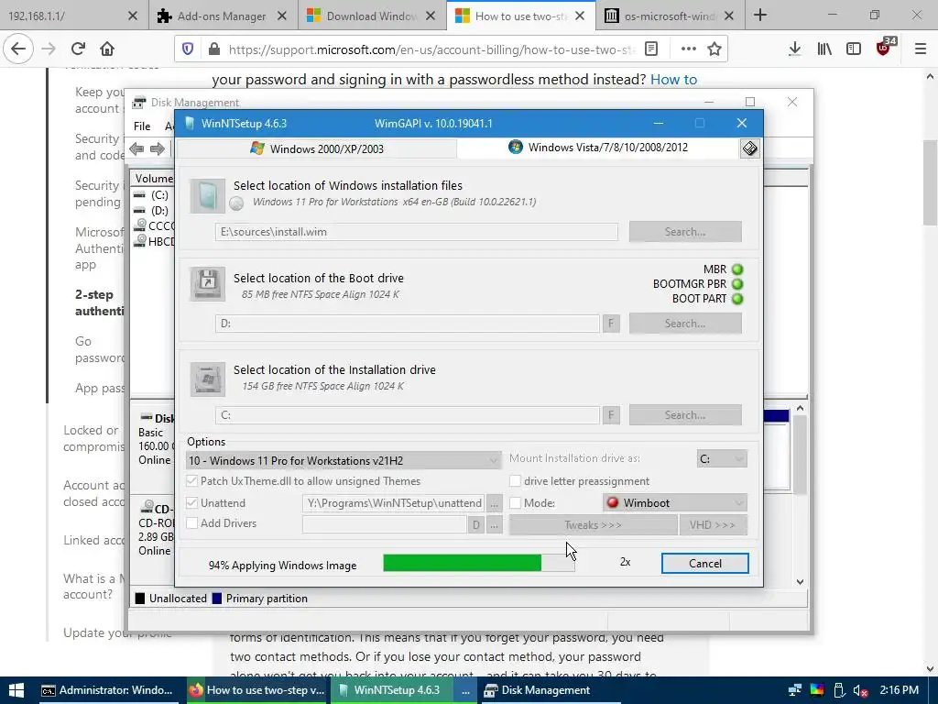Viewport: 938px width, 704px height.
Task: Switch to Windows Vista/7/8/10/2008/2012 tab
Action: 598,148
